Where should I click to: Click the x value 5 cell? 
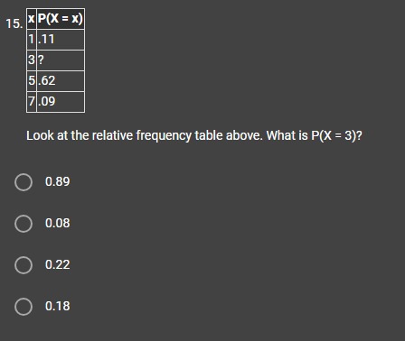tap(32, 81)
